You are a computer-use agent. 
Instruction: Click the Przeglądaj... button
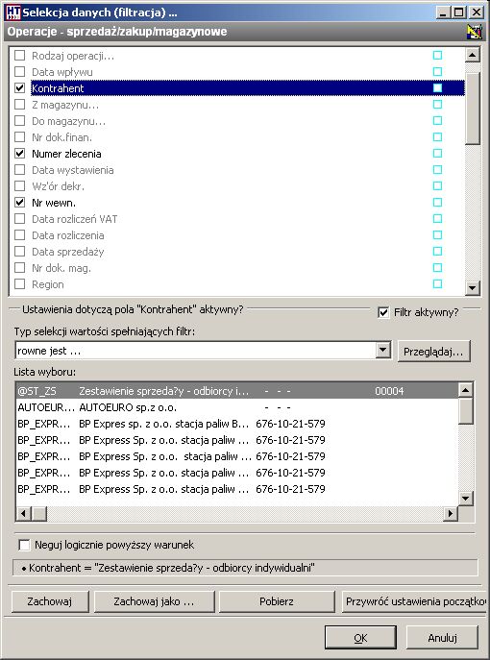click(x=433, y=352)
